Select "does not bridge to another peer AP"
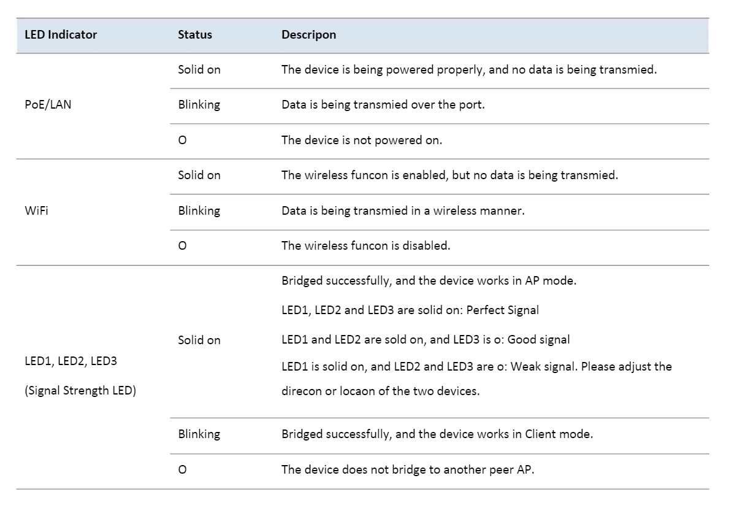Viewport: 729px width, 516px height. click(407, 471)
